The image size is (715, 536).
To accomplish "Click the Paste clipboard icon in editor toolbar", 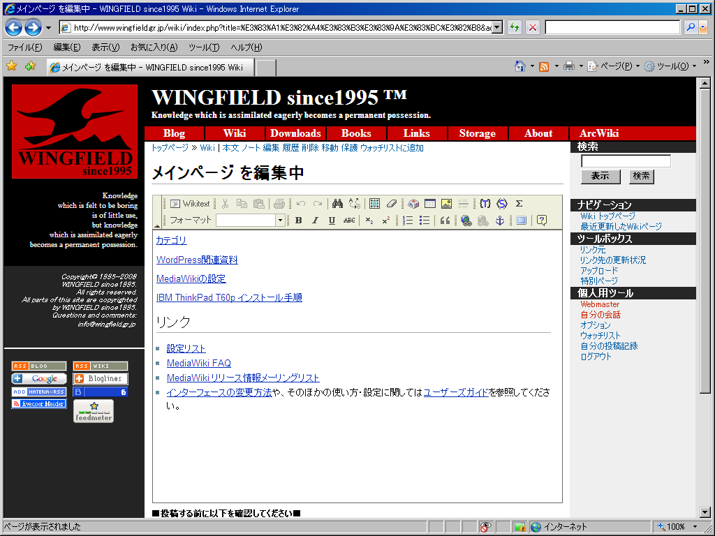I will point(258,204).
